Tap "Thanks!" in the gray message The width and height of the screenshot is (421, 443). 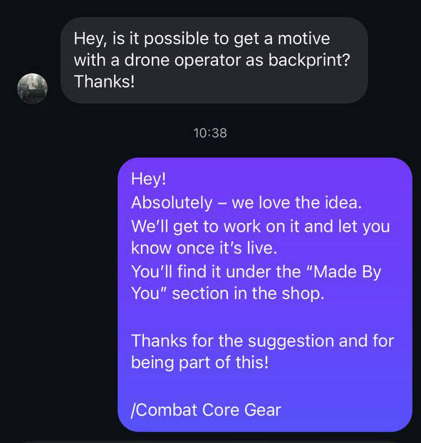tap(104, 81)
